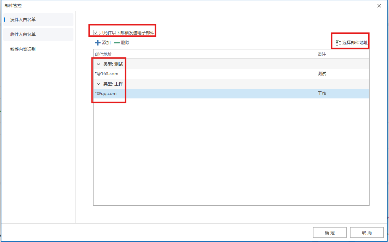Select the 类型: 工作 group header label
This screenshot has width=389, height=242.
coord(113,84)
